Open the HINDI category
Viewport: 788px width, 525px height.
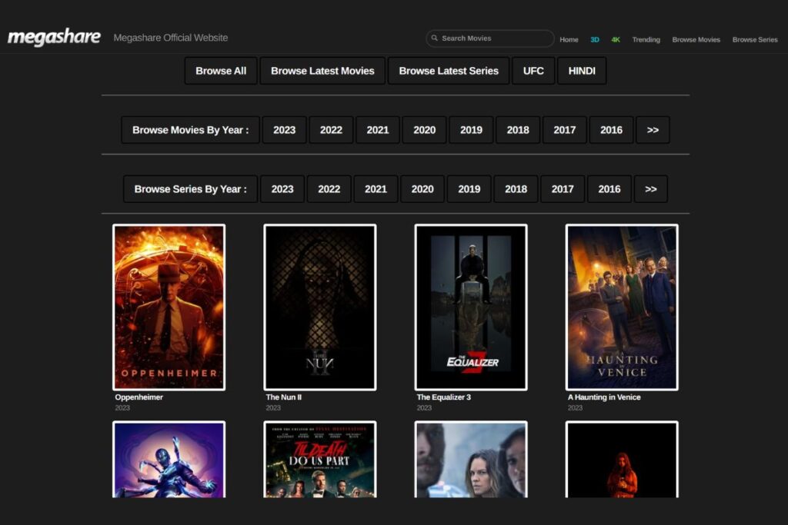(x=582, y=71)
